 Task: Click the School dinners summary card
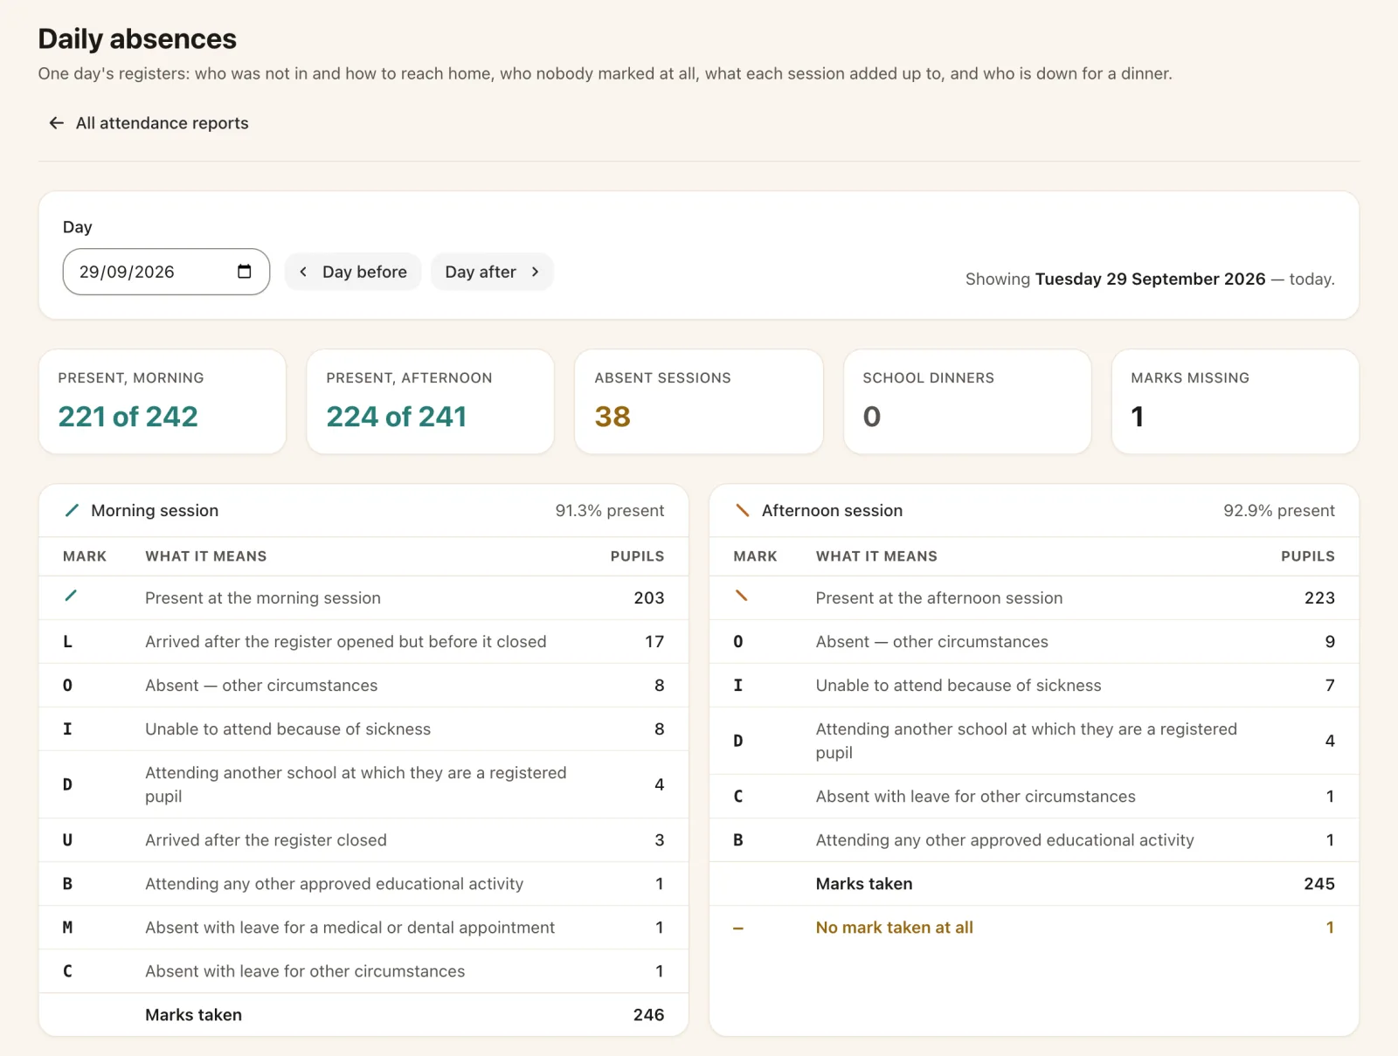pyautogui.click(x=967, y=402)
